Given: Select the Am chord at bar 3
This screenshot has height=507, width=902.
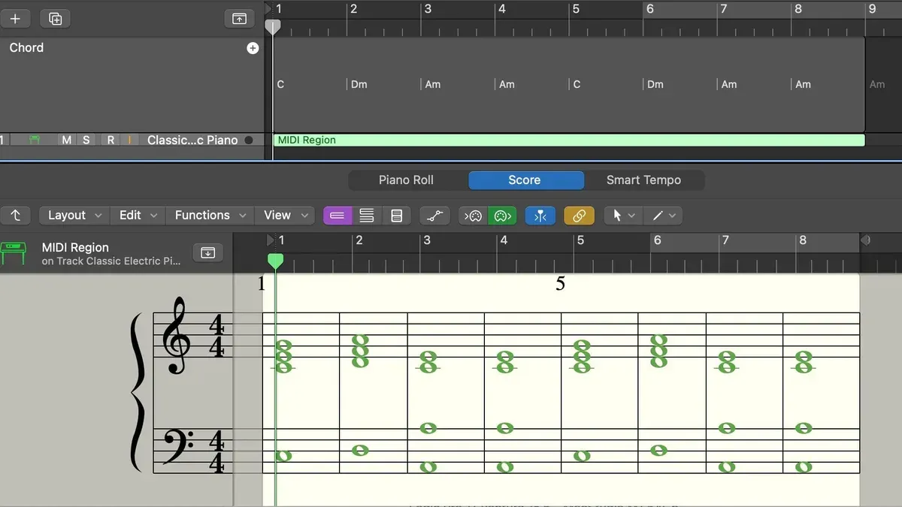Looking at the screenshot, I should click(x=433, y=84).
